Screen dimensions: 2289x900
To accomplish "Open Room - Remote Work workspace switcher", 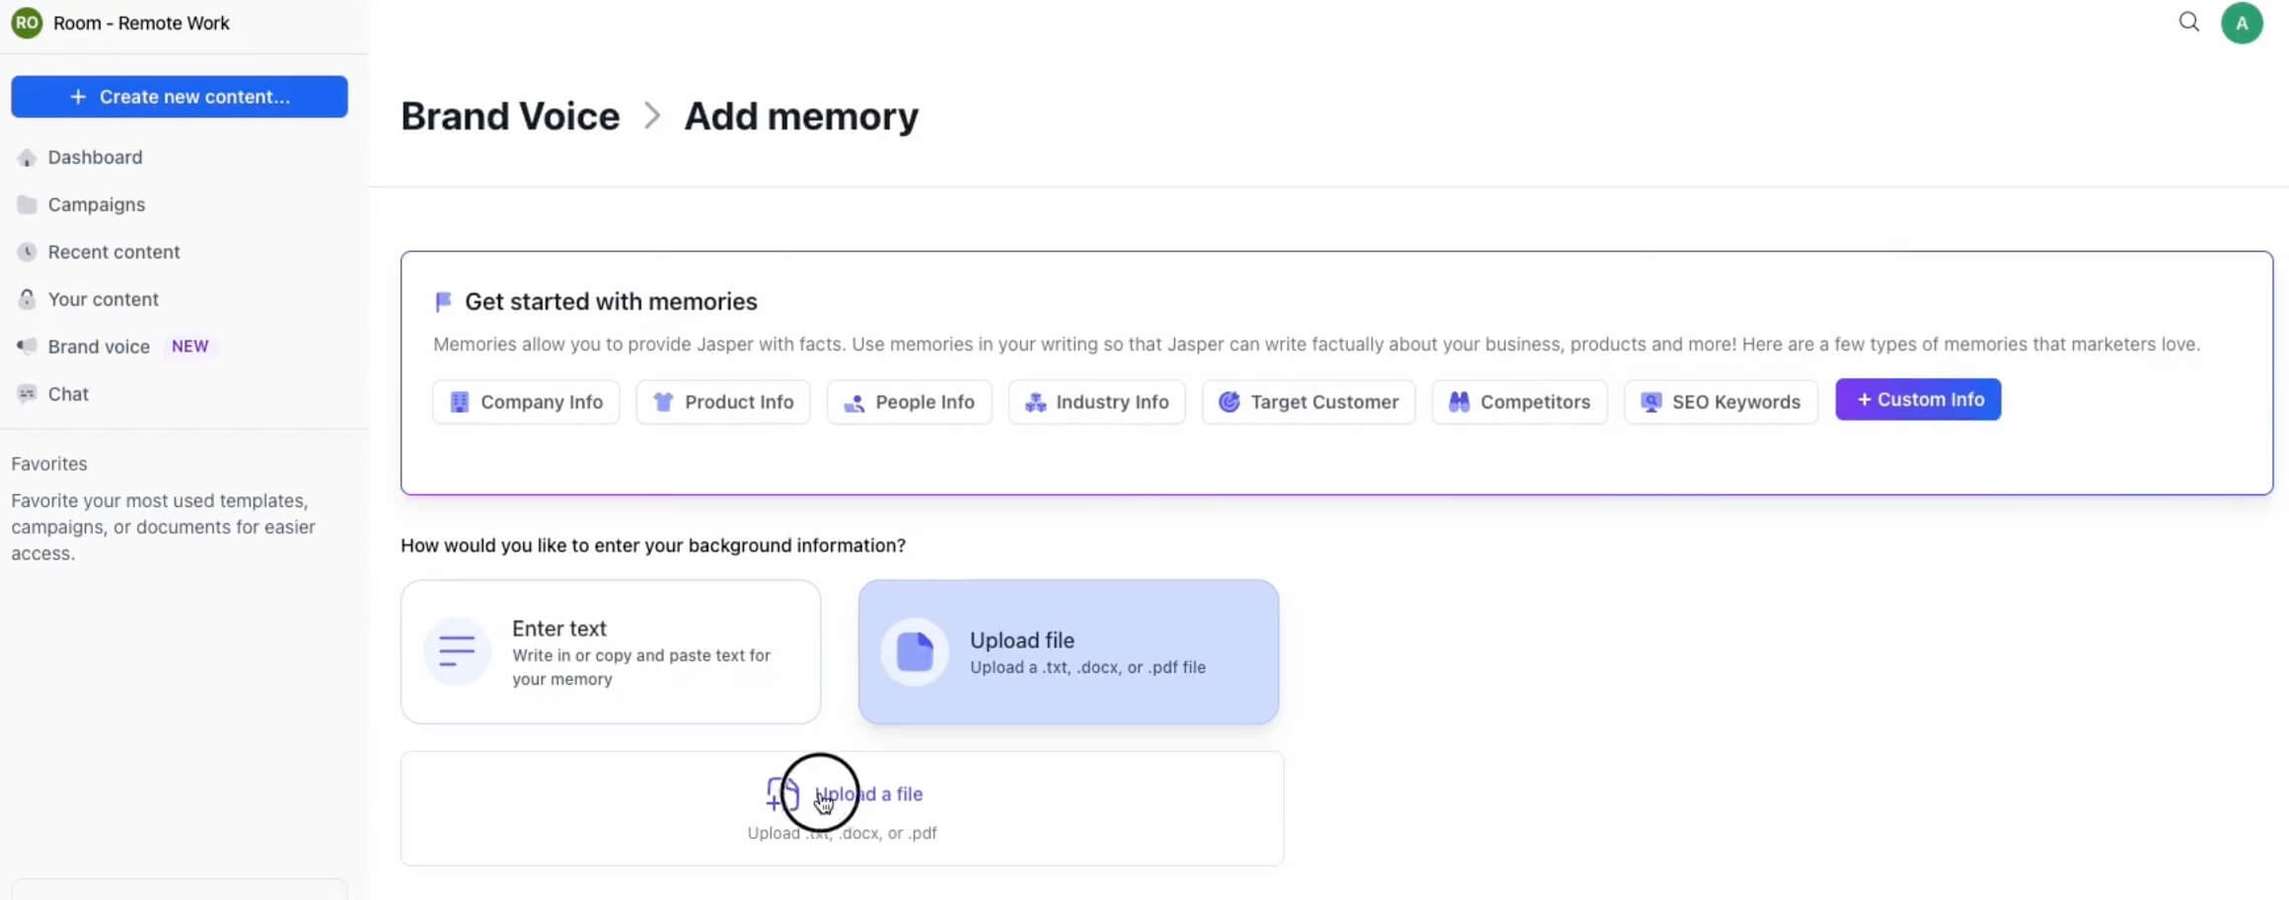I will tap(141, 23).
